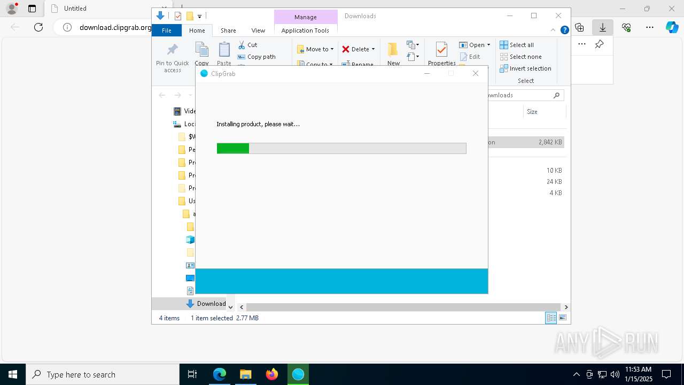Collapse the Explorer ribbon with the chevron
The width and height of the screenshot is (684, 385).
(x=553, y=30)
